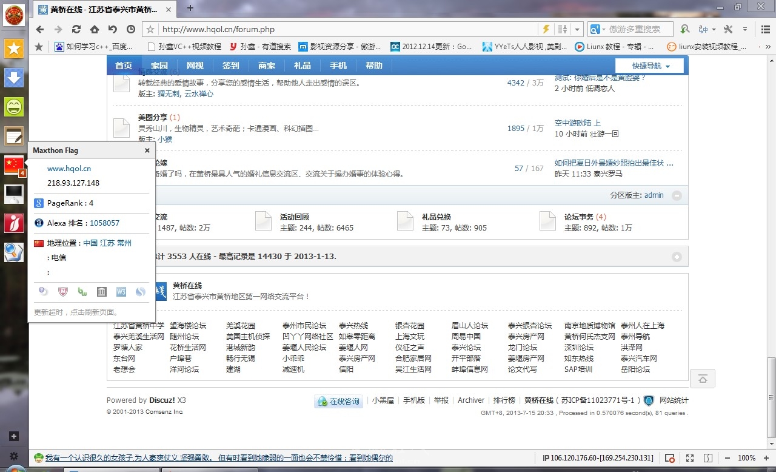Open the page layout selector icon
The width and height of the screenshot is (776, 472).
[562, 29]
